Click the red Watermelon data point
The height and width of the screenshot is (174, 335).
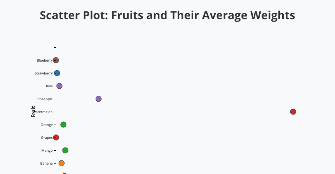coord(293,112)
